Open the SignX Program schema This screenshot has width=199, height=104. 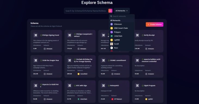pyautogui.click(x=148, y=91)
